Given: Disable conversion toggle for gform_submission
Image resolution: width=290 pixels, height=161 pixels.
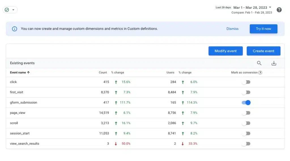Looking at the screenshot, I should 246,103.
